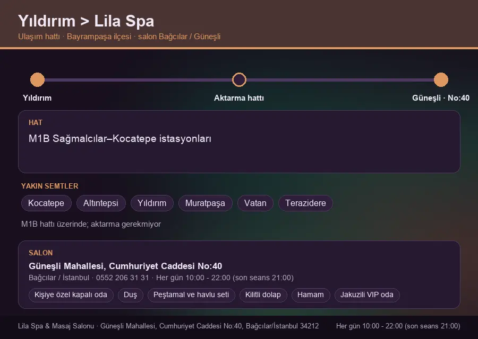Open the Kocatepe district chip
Image resolution: width=478 pixels, height=339 pixels.
[46, 203]
